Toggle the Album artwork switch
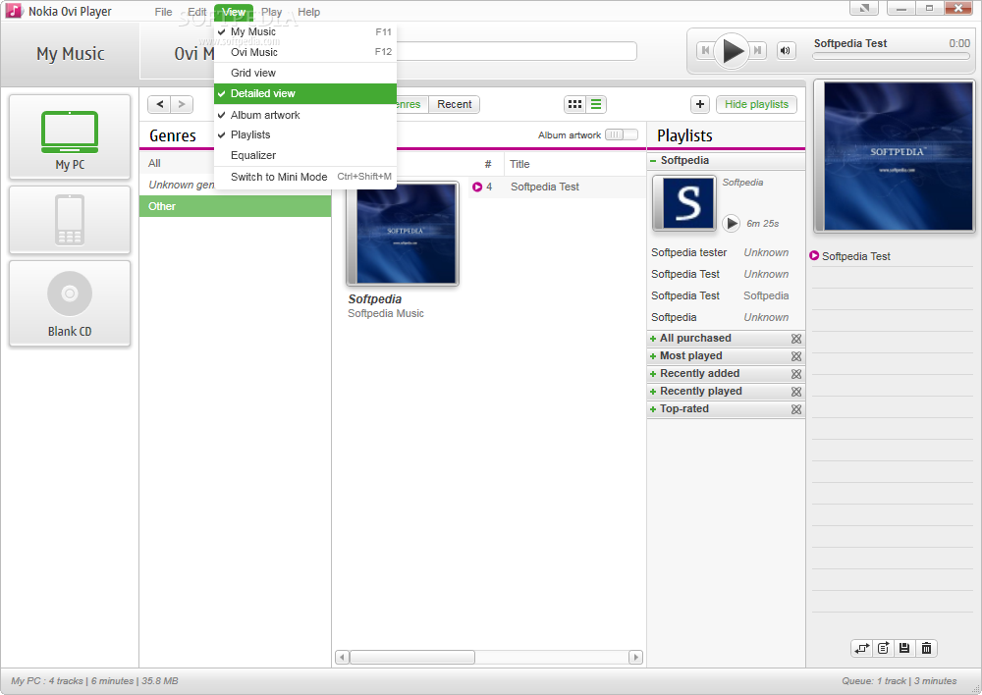982x695 pixels. 622,134
